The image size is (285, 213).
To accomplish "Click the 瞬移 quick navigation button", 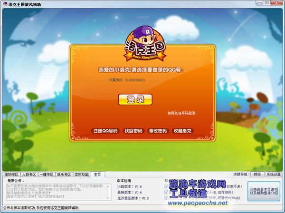I will click(257, 174).
